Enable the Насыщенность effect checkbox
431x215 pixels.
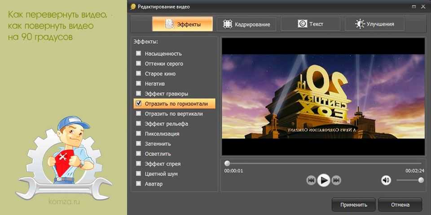coord(139,53)
